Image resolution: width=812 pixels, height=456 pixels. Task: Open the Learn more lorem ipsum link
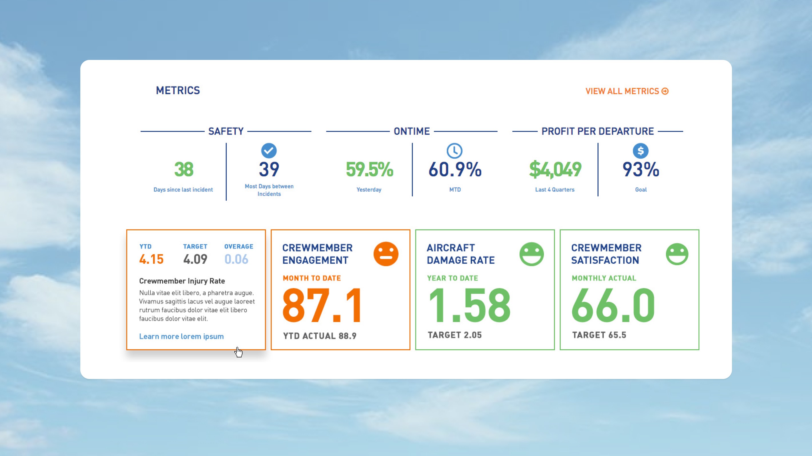(x=181, y=336)
